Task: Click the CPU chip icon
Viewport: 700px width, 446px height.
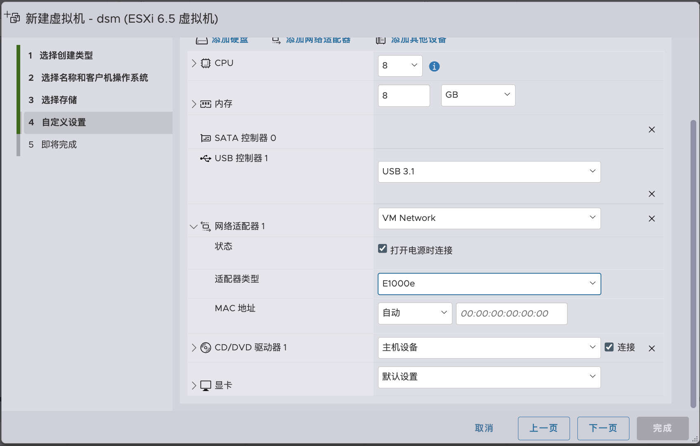Action: tap(206, 63)
